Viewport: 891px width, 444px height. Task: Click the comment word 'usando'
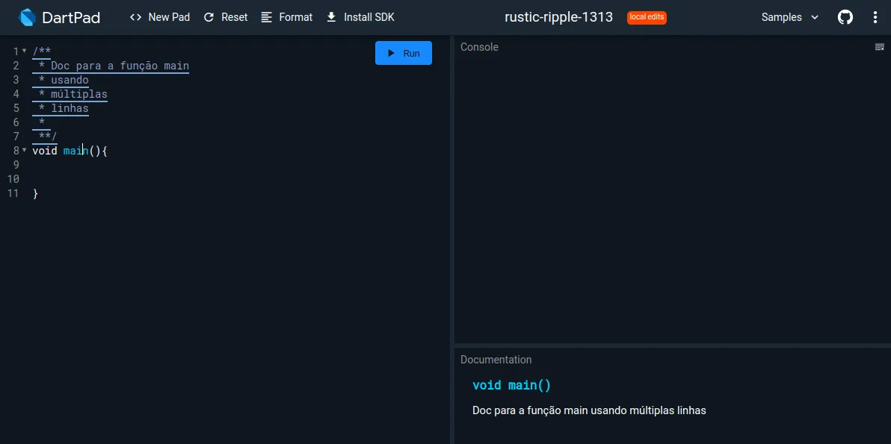click(x=70, y=80)
